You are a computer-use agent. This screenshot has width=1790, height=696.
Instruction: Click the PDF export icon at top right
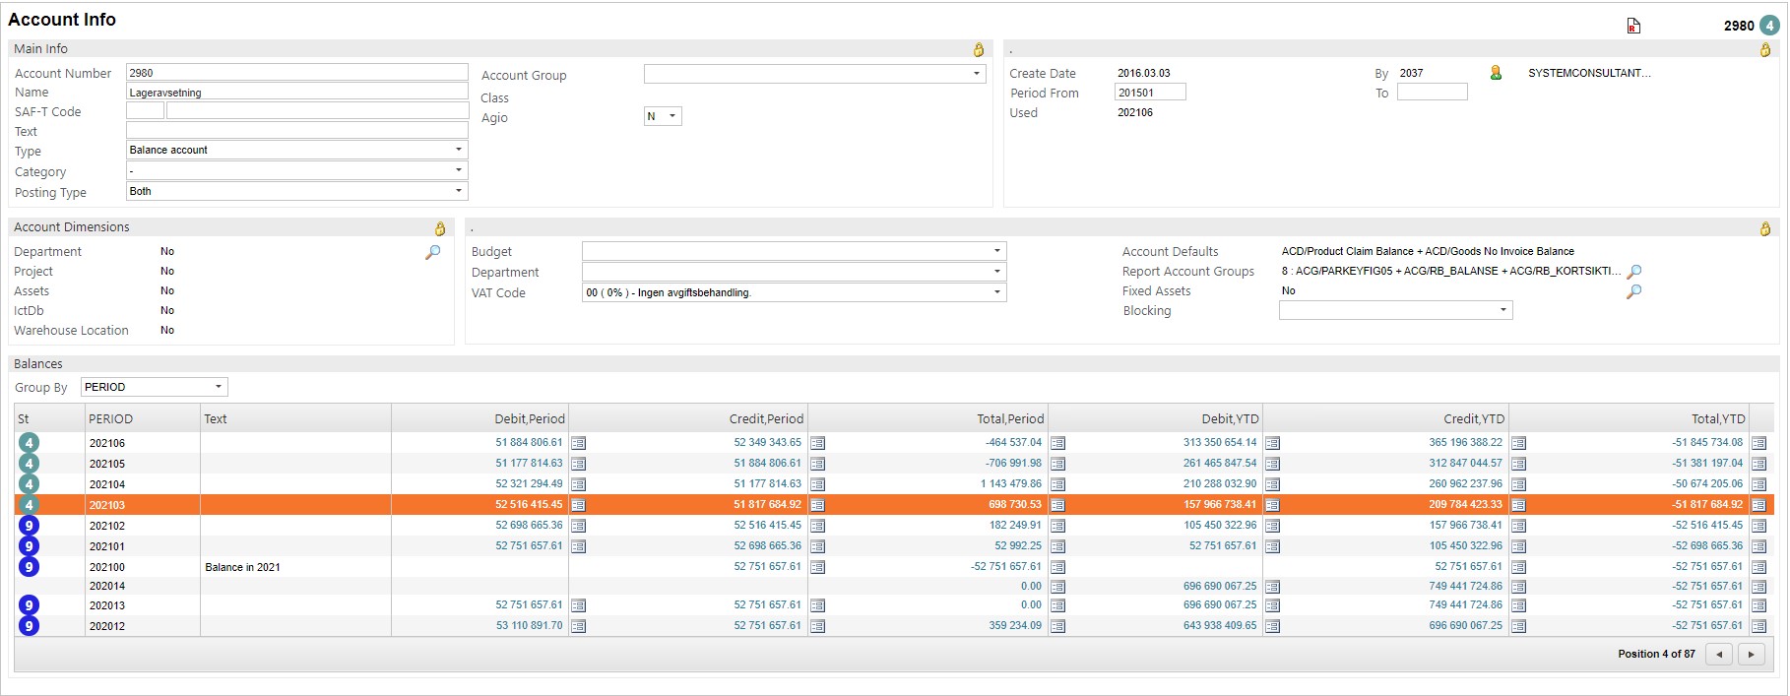pos(1633,26)
